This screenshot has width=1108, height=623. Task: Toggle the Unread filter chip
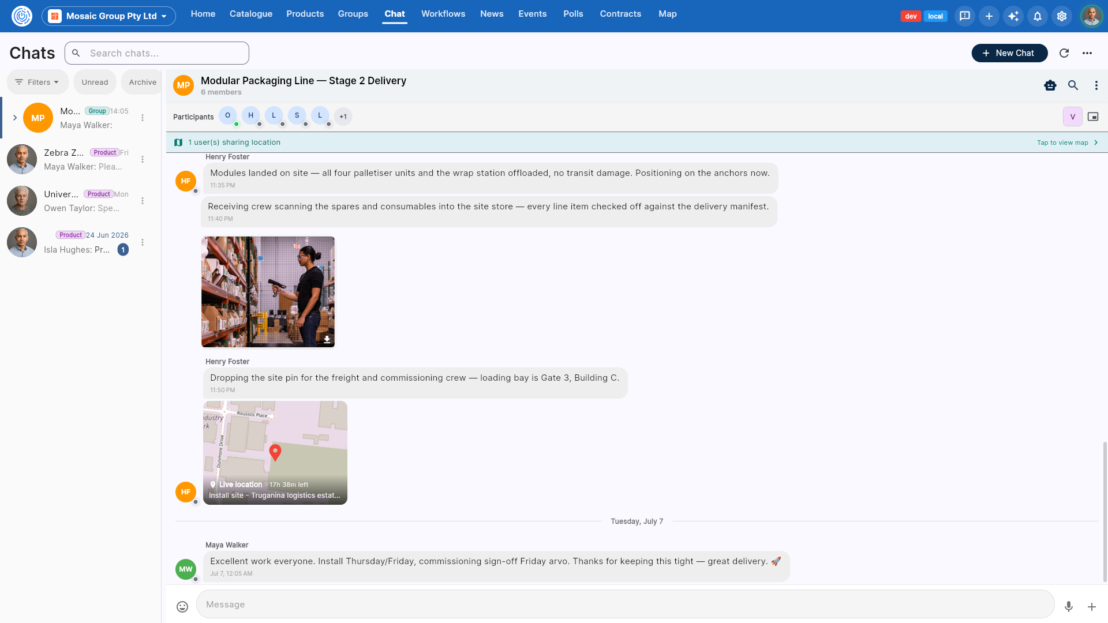(x=95, y=82)
